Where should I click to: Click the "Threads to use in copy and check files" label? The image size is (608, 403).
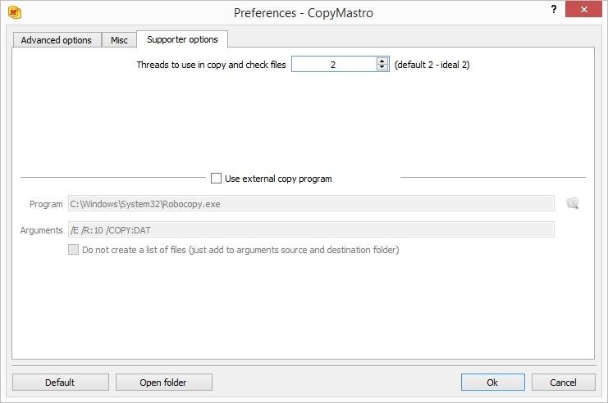click(211, 65)
